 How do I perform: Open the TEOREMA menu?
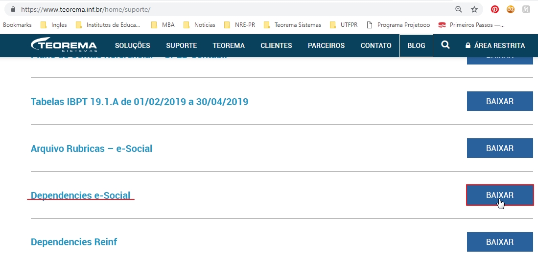[x=229, y=45]
